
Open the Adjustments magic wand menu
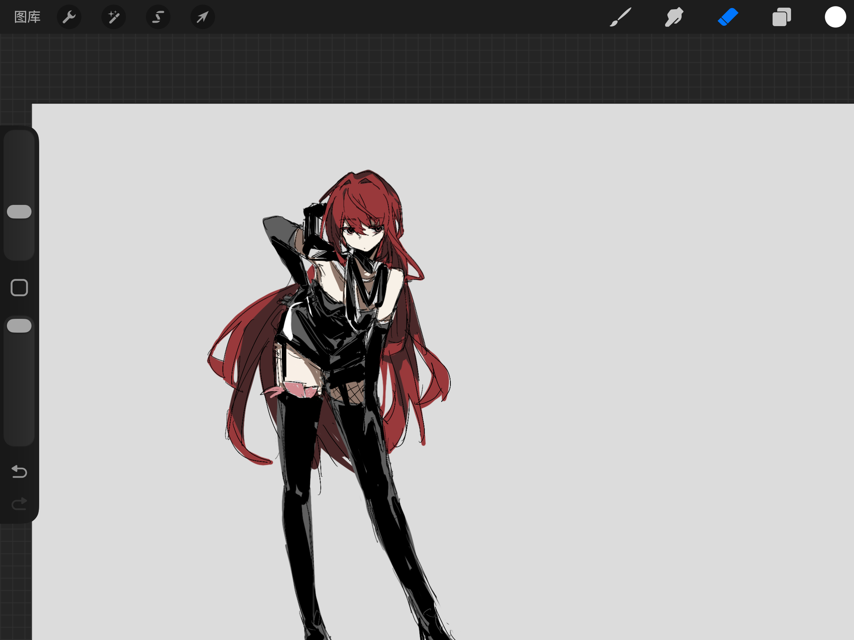[x=114, y=17]
